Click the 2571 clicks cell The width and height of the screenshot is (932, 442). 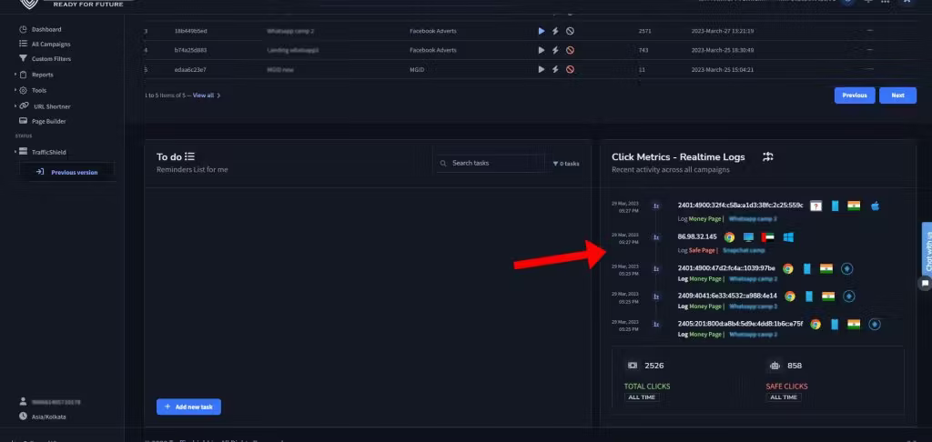(x=645, y=31)
